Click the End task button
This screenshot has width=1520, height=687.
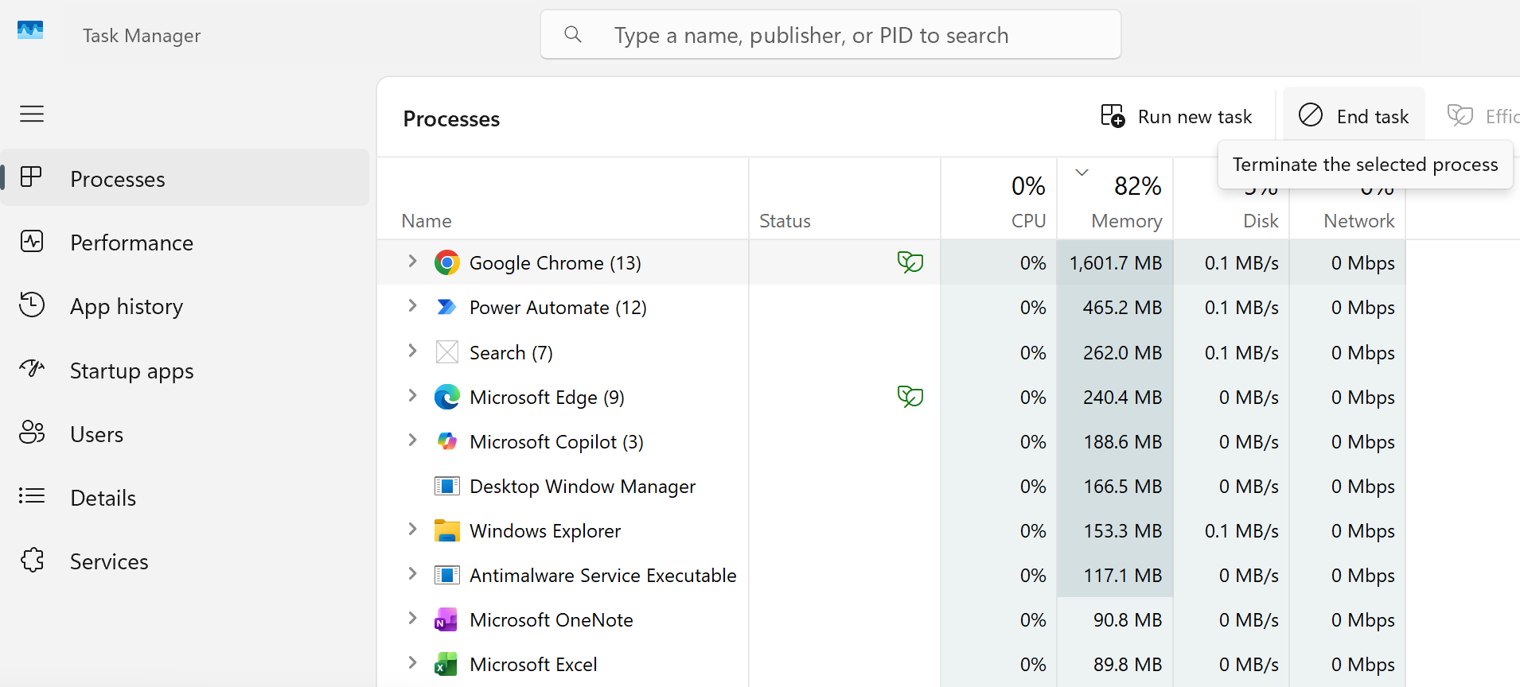coord(1354,116)
